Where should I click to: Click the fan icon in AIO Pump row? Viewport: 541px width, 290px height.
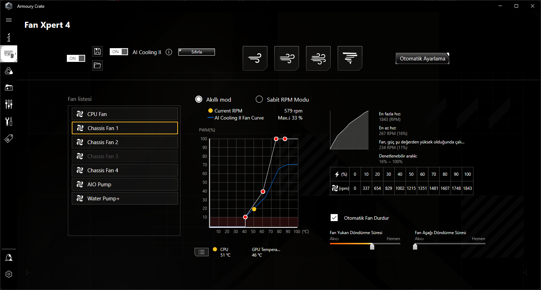point(80,184)
